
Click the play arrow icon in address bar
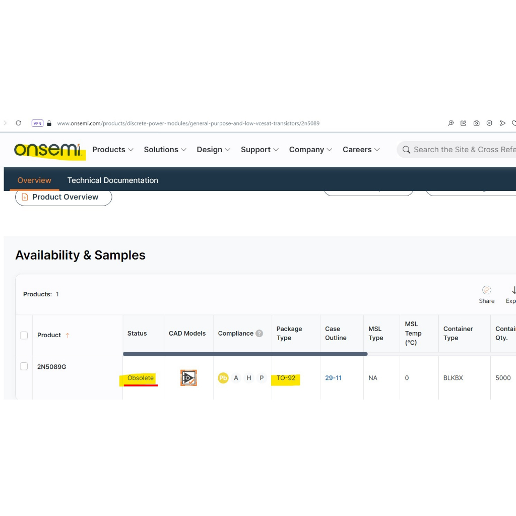click(502, 123)
